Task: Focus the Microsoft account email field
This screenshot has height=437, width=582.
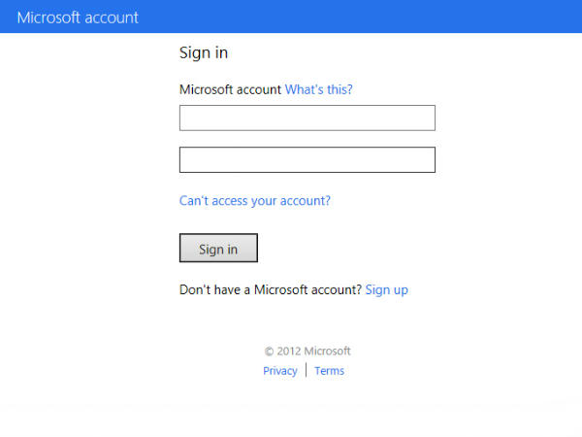Action: click(307, 118)
